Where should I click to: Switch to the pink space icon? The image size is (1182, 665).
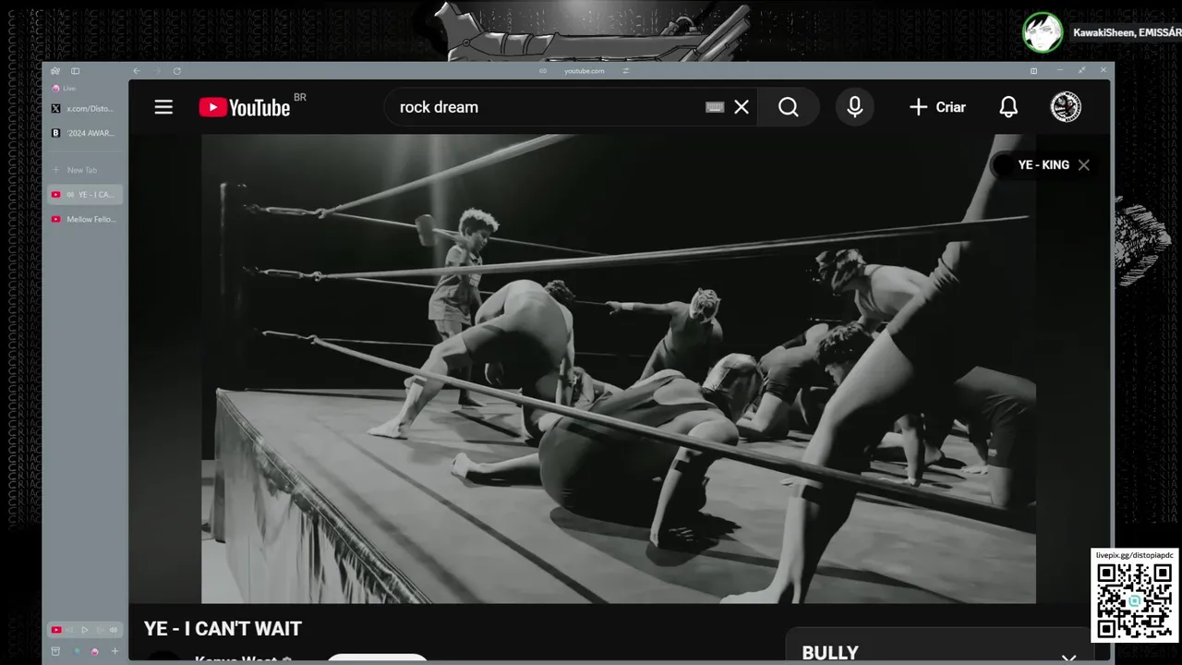[94, 651]
